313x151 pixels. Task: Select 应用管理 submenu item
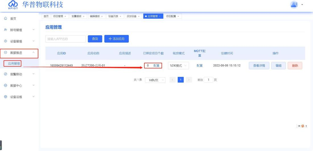pos(14,64)
